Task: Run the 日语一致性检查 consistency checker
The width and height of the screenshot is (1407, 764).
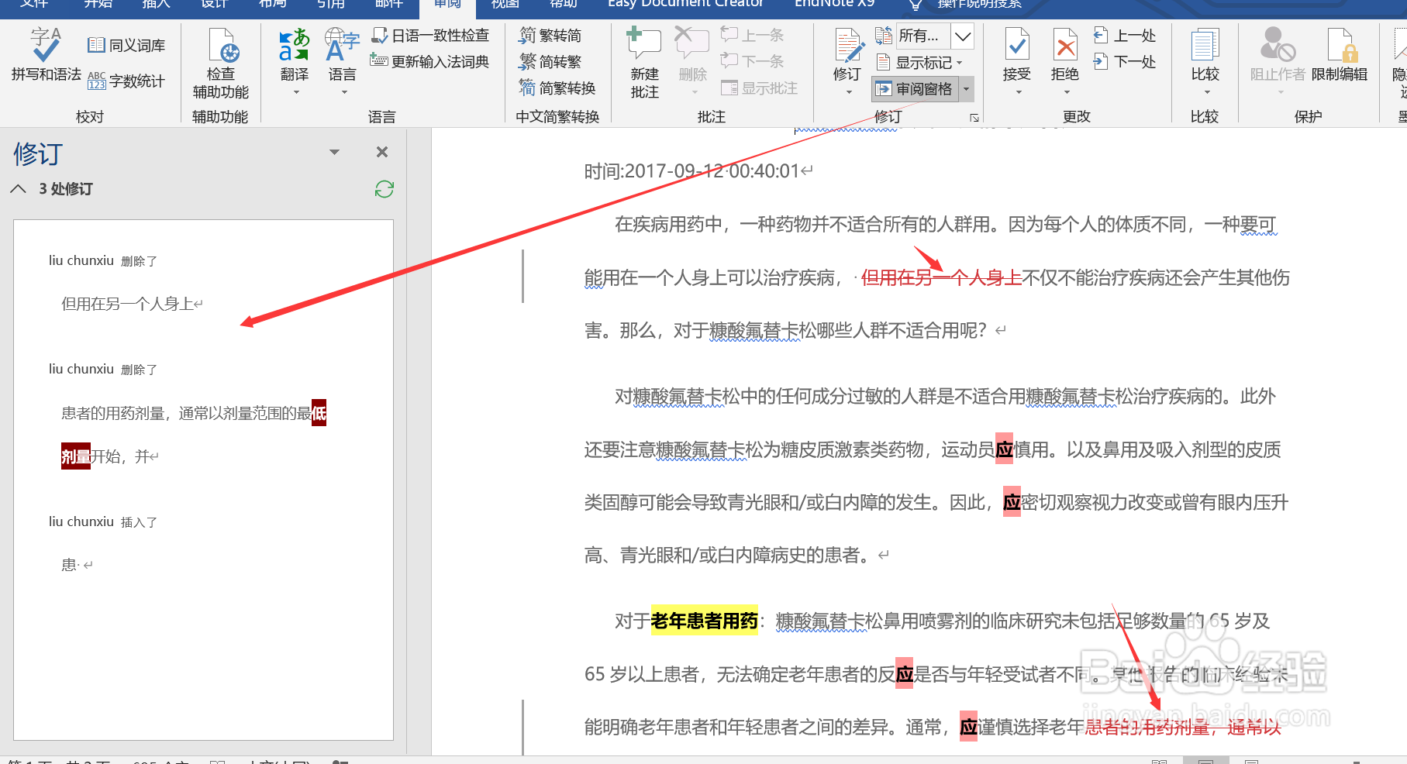Action: (432, 35)
